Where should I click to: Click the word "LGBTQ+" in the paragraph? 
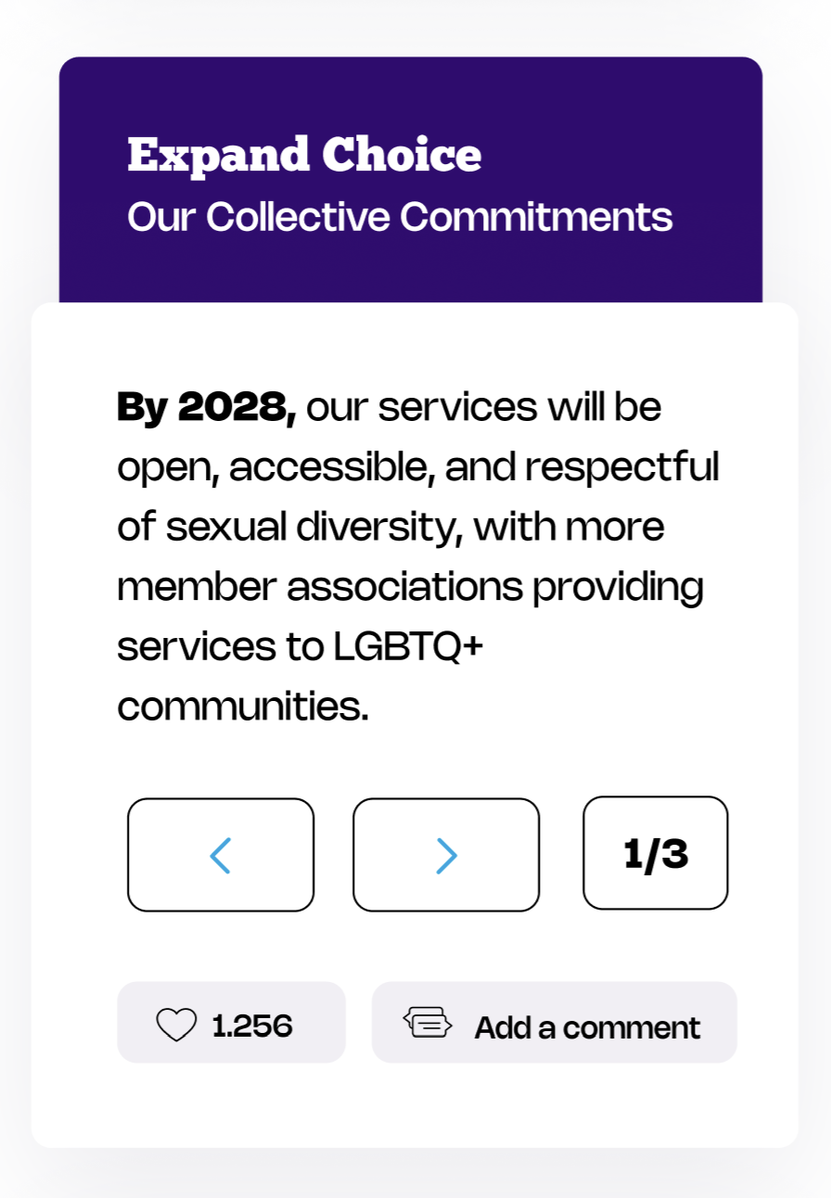click(408, 647)
